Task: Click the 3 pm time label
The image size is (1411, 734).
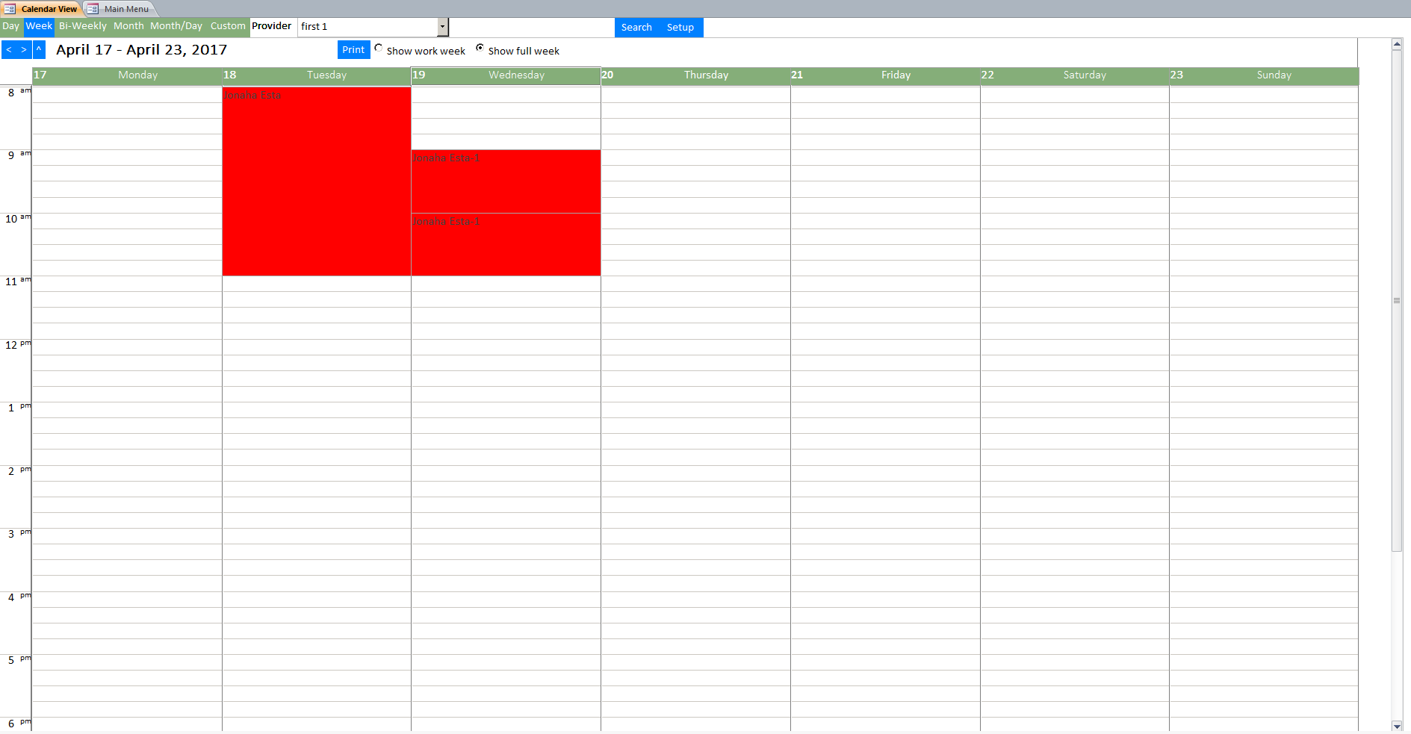Action: 19,534
